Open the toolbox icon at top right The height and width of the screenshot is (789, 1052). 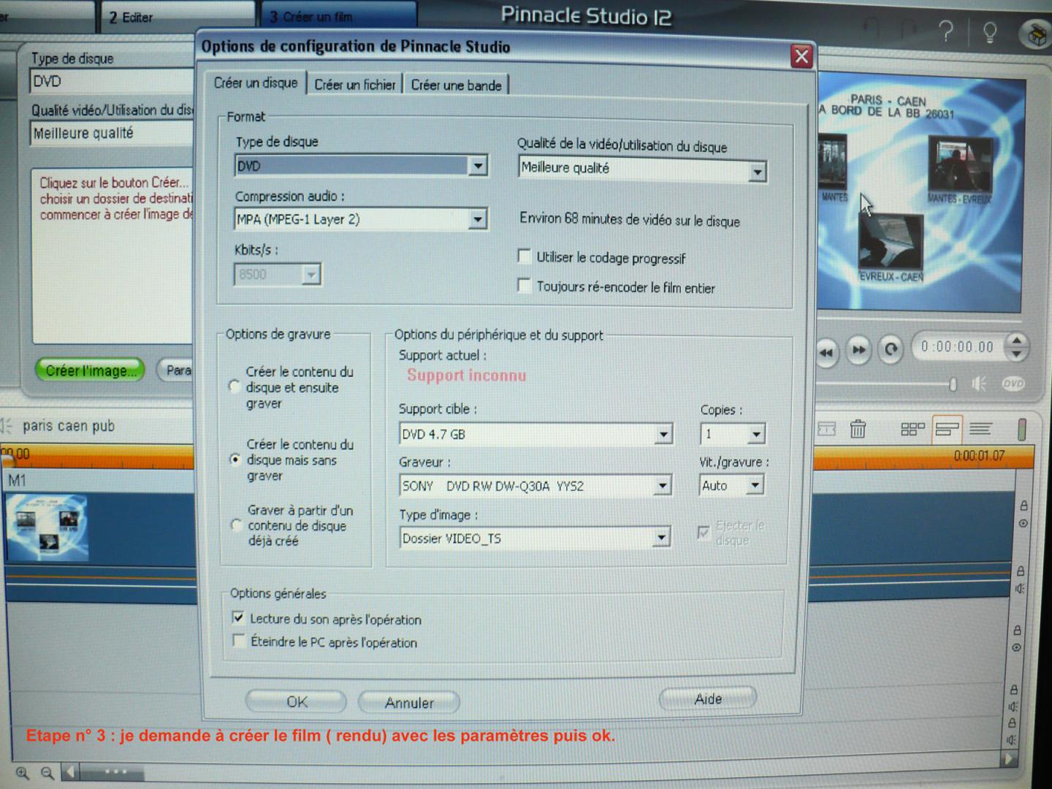[1035, 34]
